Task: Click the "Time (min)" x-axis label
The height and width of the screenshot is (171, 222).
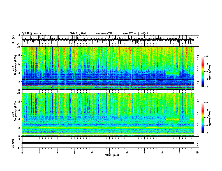Action: pyautogui.click(x=112, y=155)
